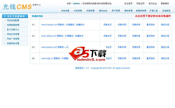Open the 系统设置 menu tab
The width and height of the screenshot is (175, 108).
[x=65, y=11]
